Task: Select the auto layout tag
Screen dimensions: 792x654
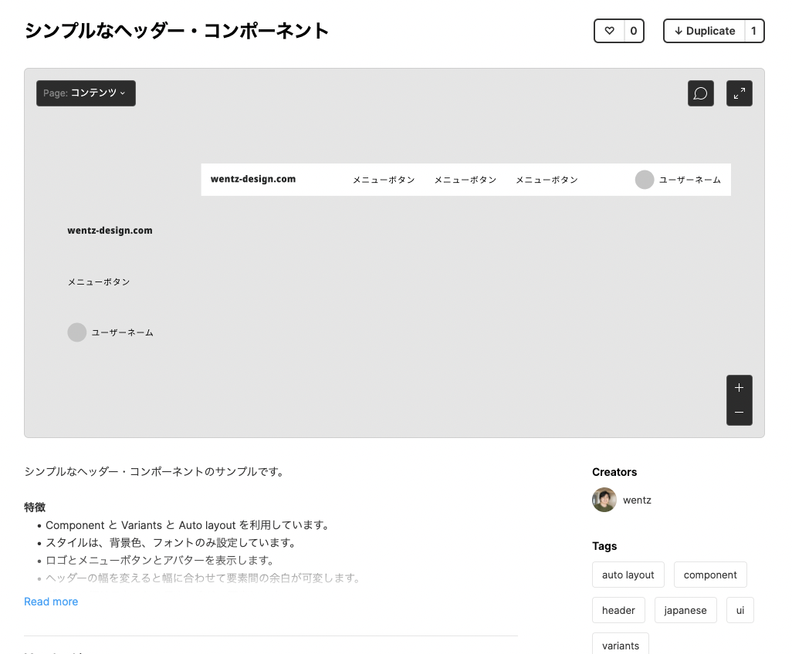Action: (628, 574)
